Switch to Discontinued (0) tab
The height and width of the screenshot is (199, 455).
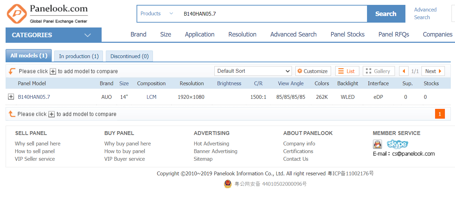point(130,56)
